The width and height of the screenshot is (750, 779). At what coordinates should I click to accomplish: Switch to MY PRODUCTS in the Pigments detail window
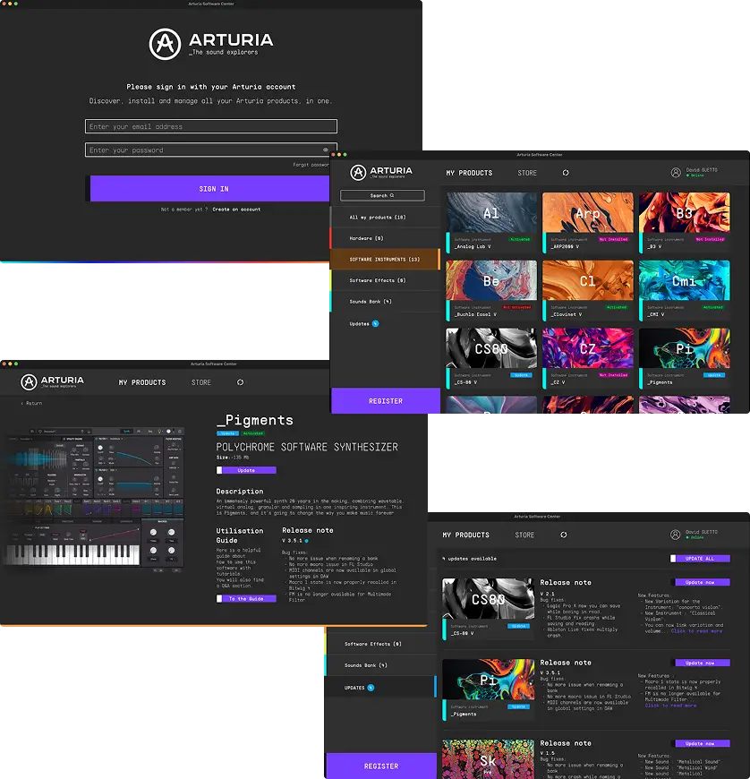[142, 382]
